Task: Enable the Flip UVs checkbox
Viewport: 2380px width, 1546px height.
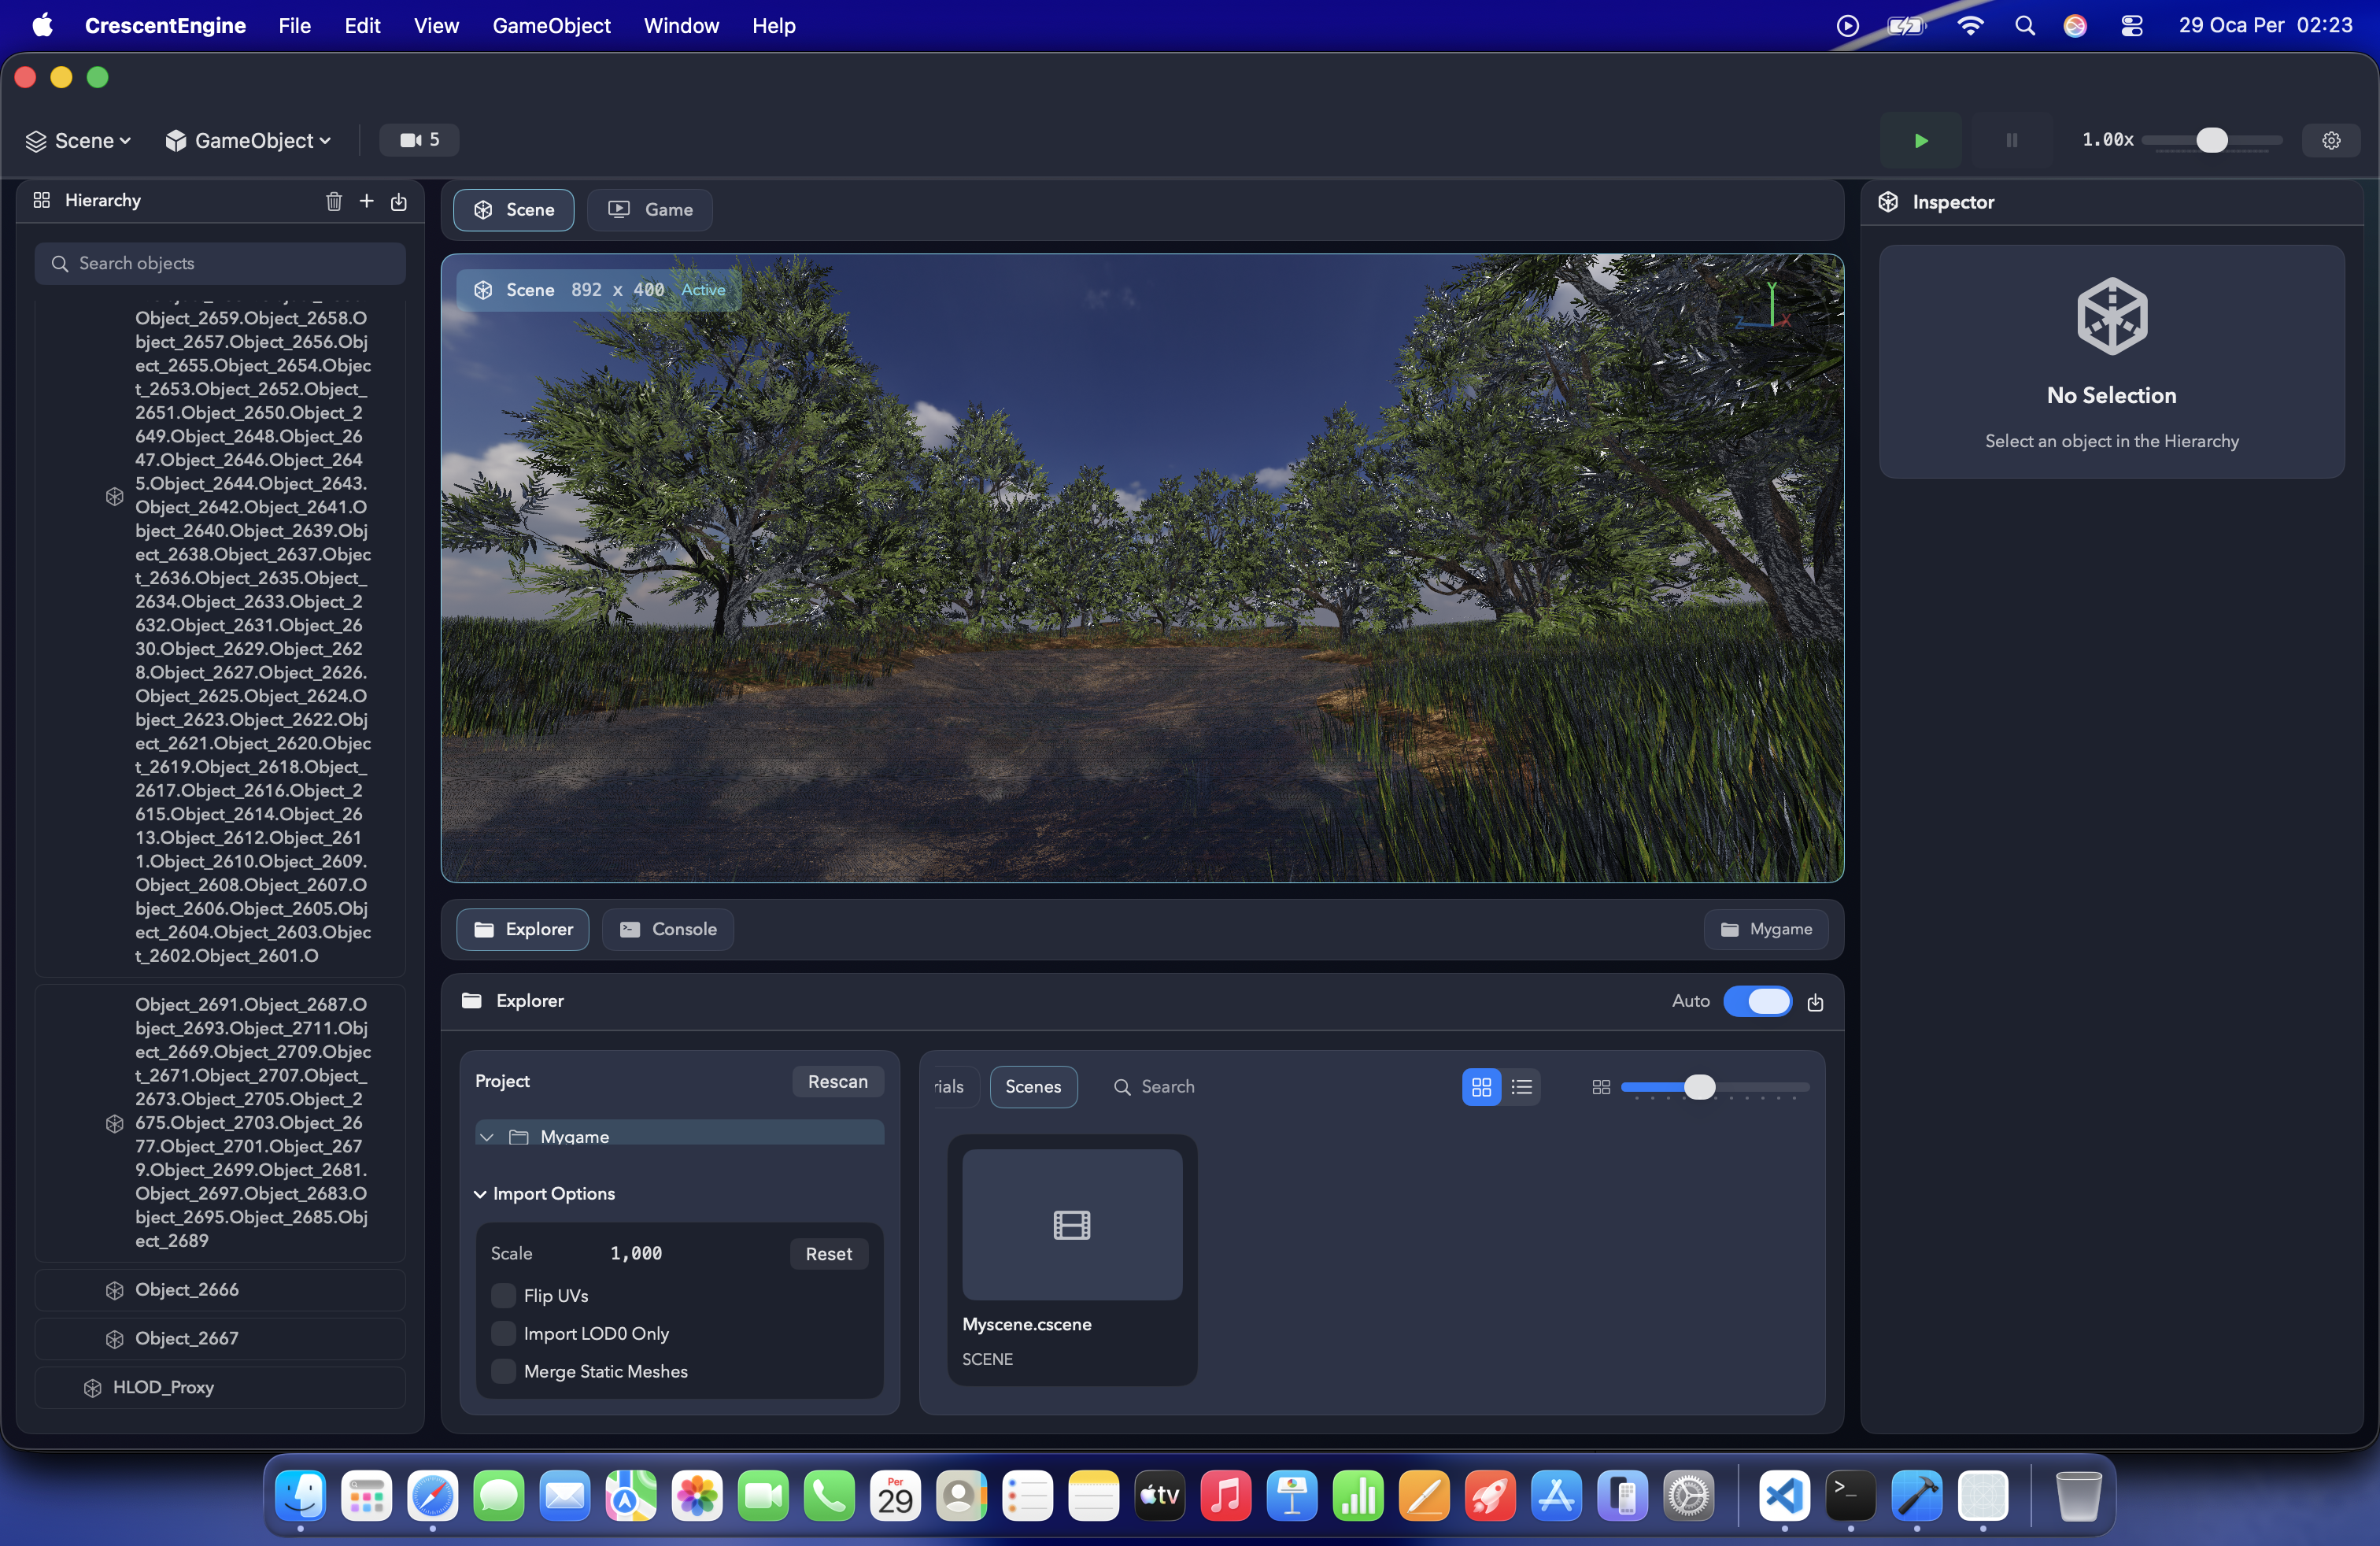Action: [504, 1296]
